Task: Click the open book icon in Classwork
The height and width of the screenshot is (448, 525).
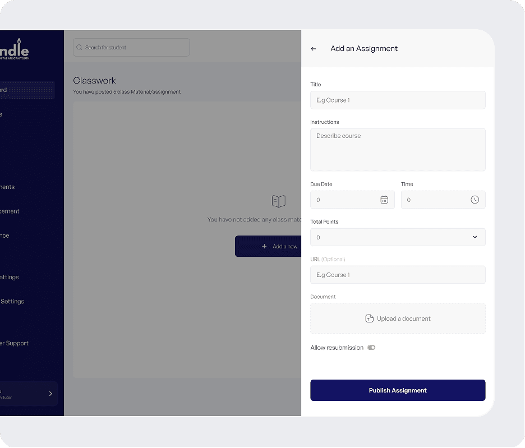Action: click(278, 201)
